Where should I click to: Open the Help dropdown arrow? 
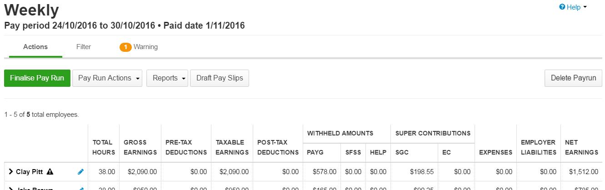(x=585, y=7)
